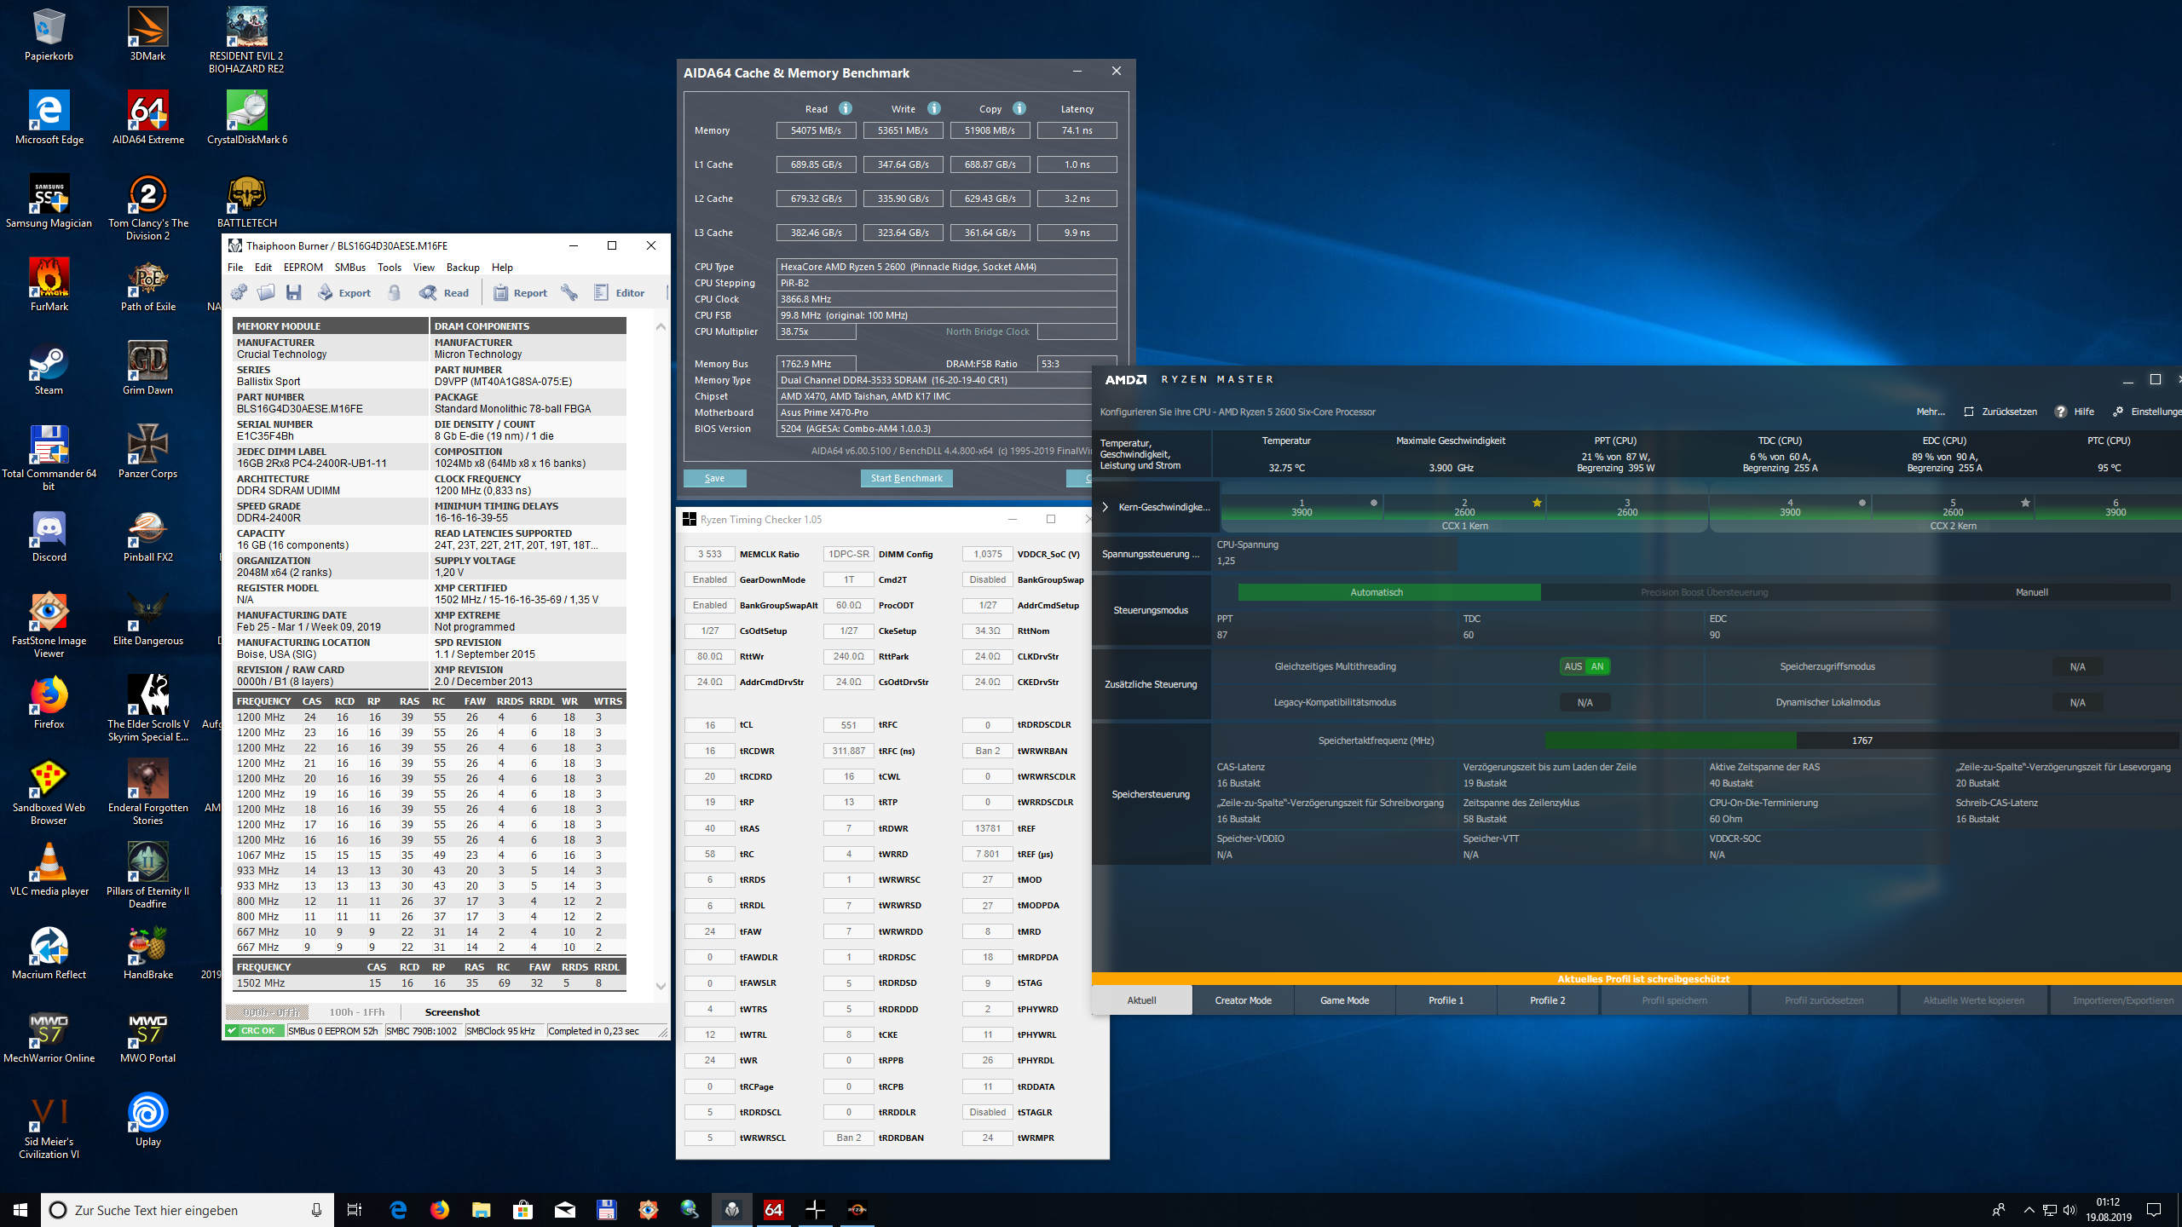The width and height of the screenshot is (2182, 1227).
Task: Click the Copy info icon in AIDA64 benchmark
Action: coord(1019,108)
